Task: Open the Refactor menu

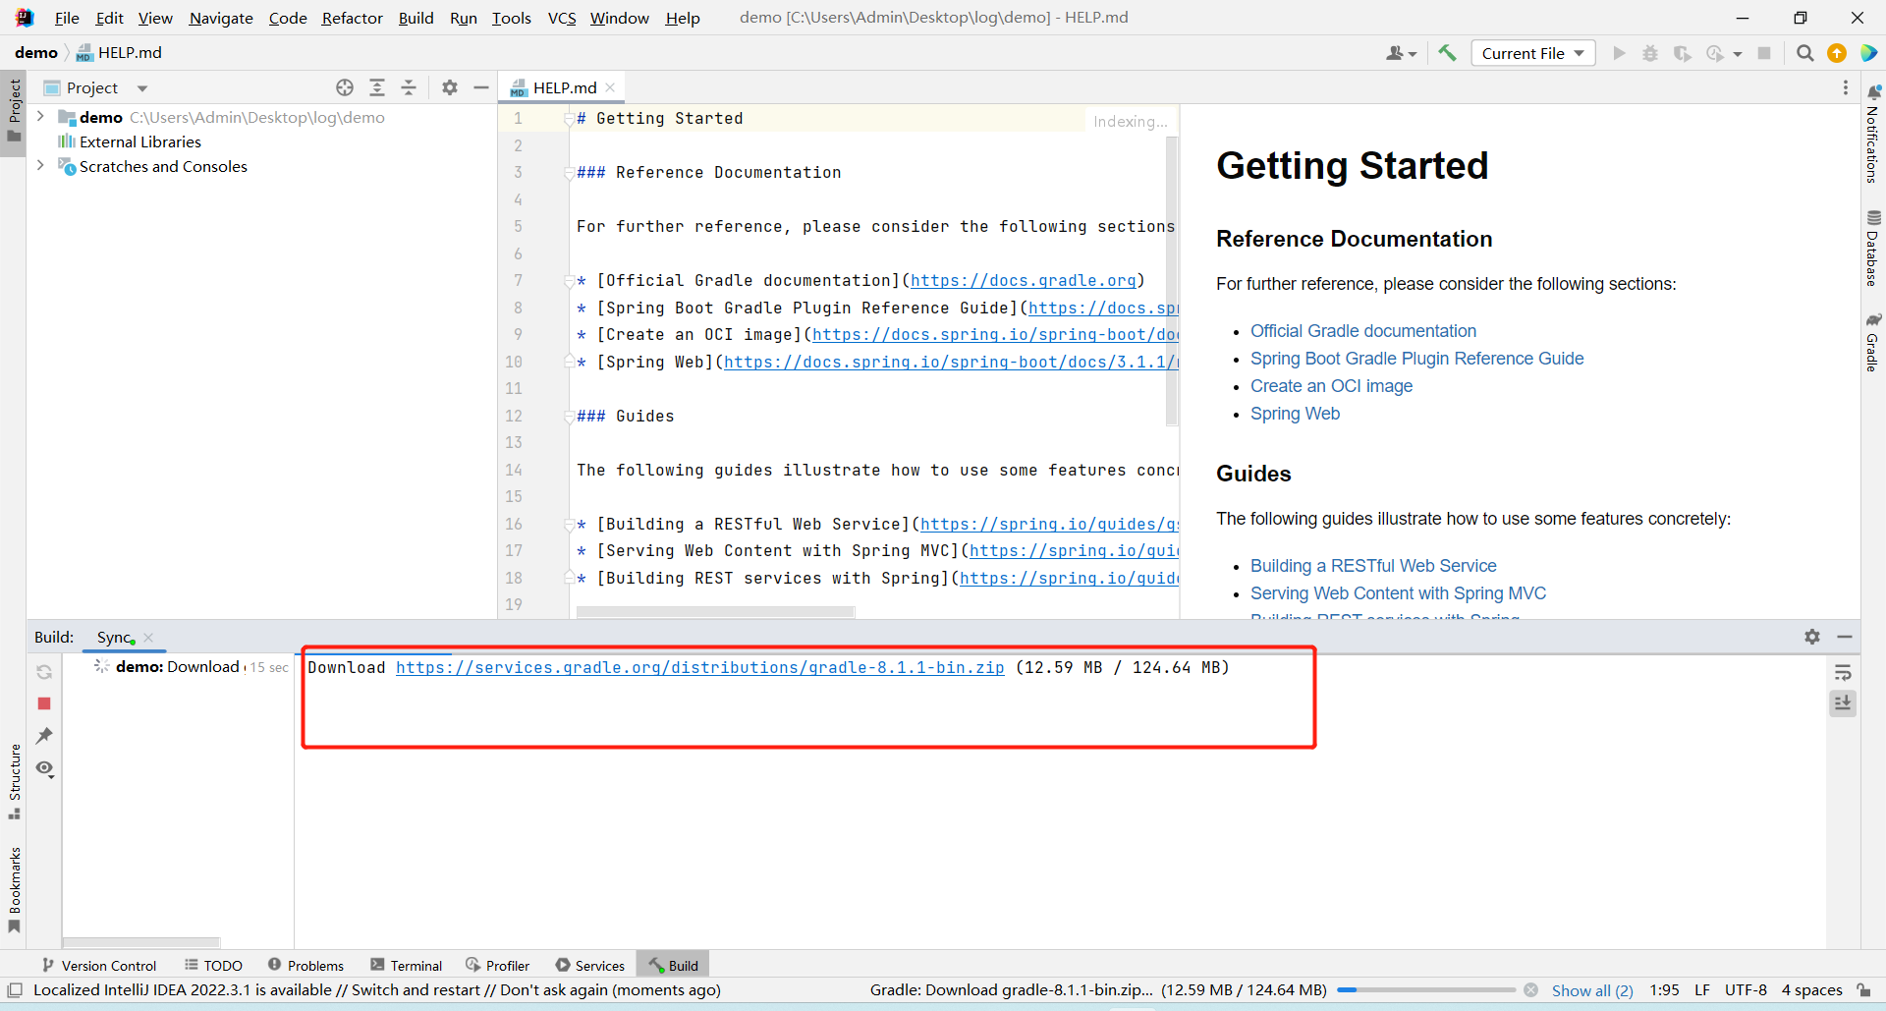Action: click(x=352, y=18)
